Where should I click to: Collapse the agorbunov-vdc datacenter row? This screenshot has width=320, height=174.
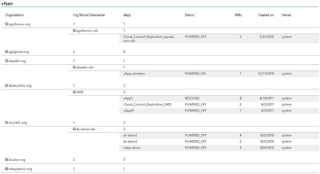[x=74, y=31]
